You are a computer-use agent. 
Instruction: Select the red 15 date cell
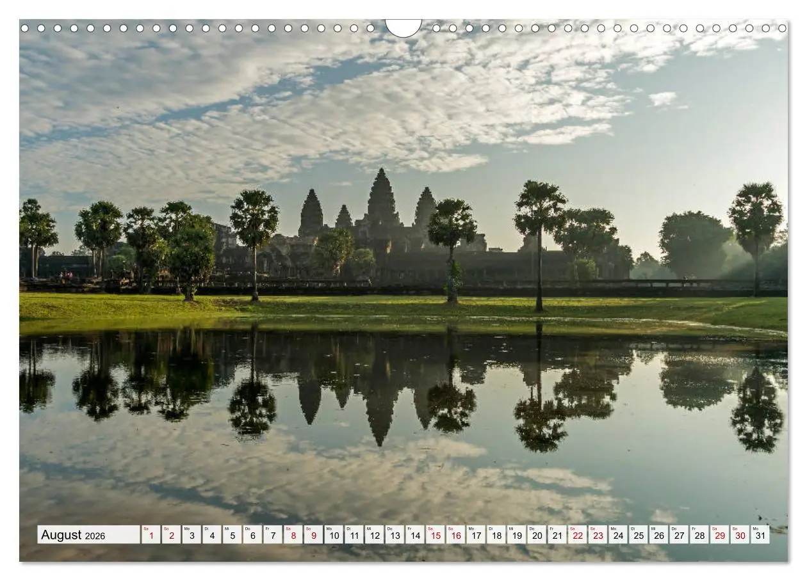pyautogui.click(x=436, y=535)
